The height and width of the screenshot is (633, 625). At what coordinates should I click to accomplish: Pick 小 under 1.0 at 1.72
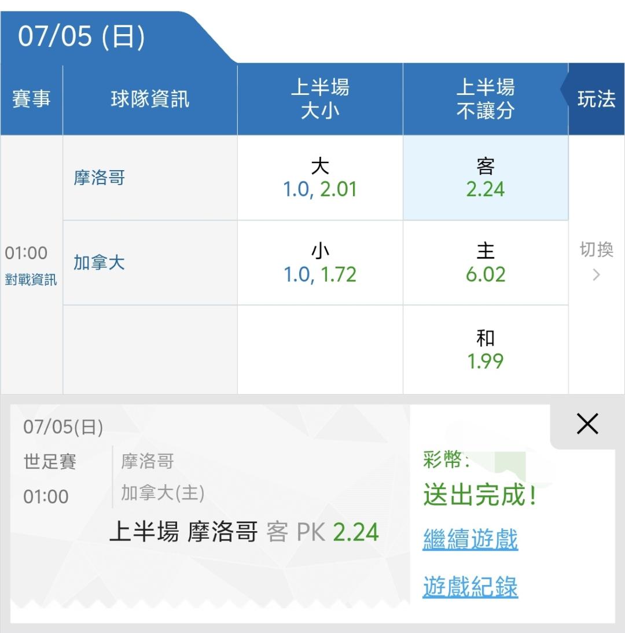click(x=320, y=263)
